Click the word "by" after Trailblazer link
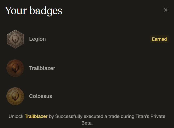The width and height of the screenshot is (174, 128). (x=51, y=116)
